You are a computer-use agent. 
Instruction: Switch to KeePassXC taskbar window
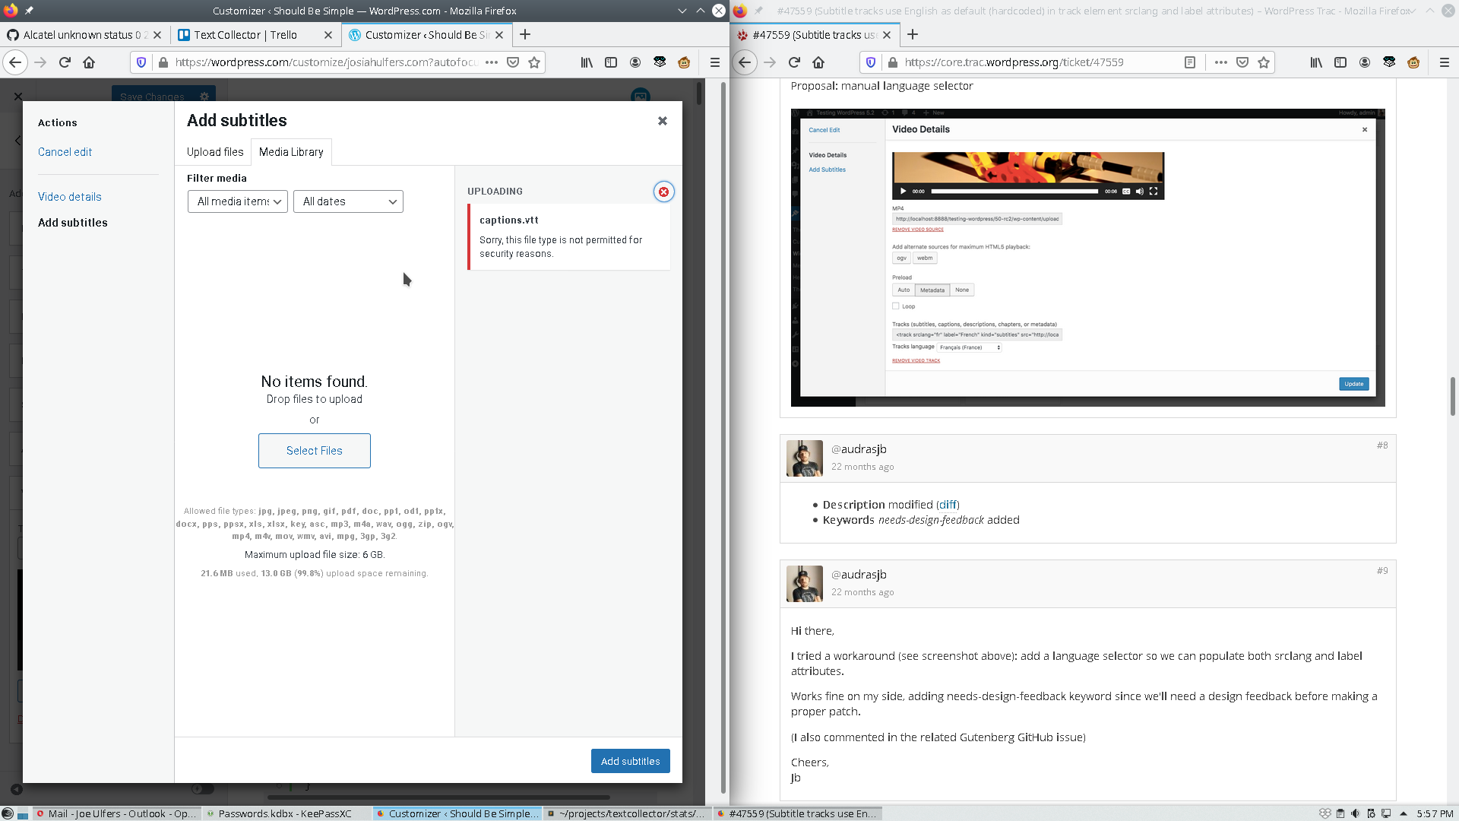pyautogui.click(x=286, y=813)
